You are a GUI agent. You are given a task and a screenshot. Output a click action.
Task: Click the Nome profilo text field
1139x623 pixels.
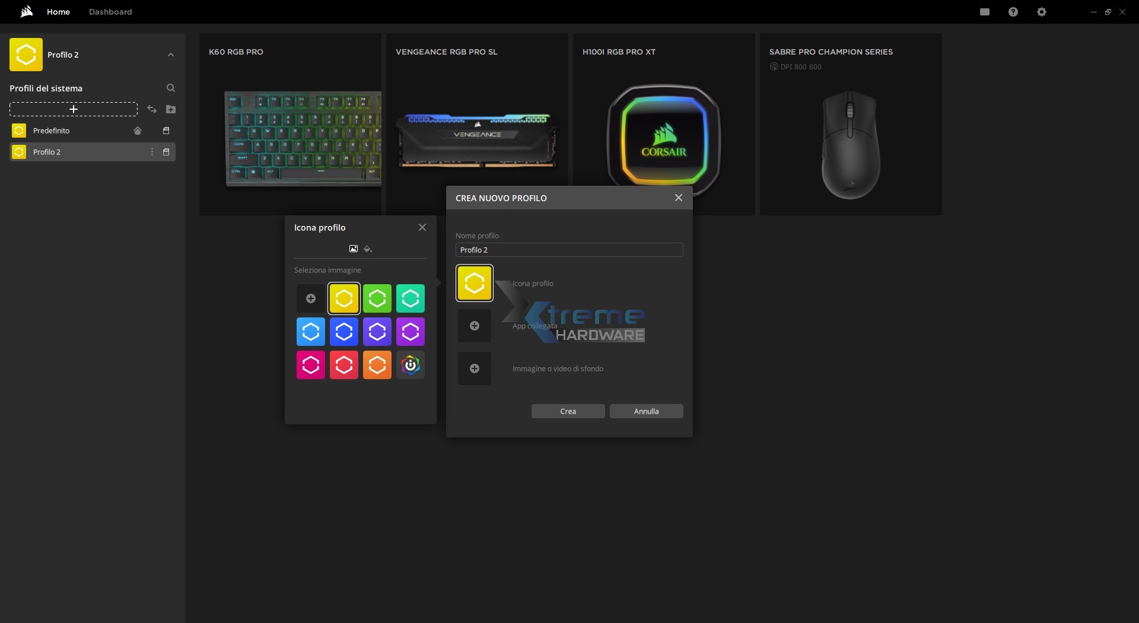click(569, 250)
